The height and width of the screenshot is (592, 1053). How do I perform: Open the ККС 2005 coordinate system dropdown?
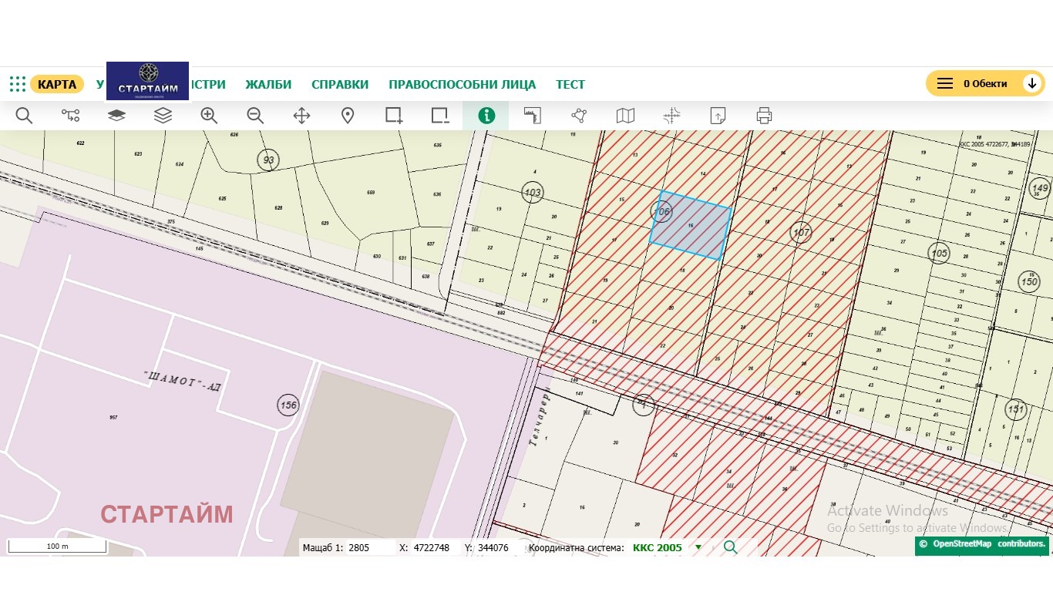698,548
